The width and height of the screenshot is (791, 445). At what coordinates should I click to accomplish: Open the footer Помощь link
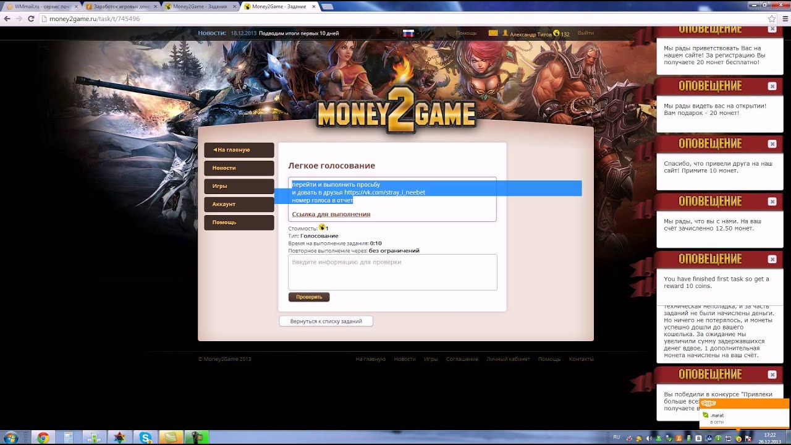[549, 359]
